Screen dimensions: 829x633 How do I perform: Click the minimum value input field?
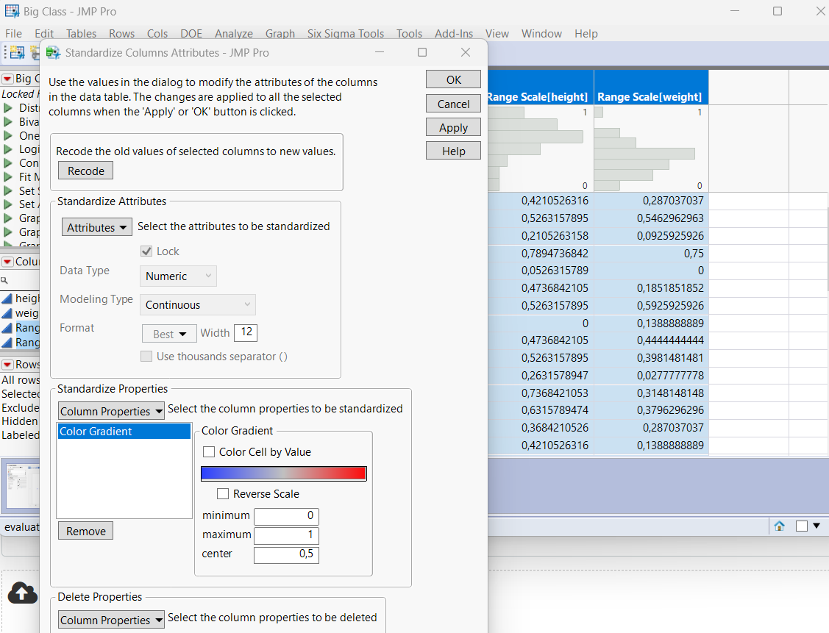(286, 516)
